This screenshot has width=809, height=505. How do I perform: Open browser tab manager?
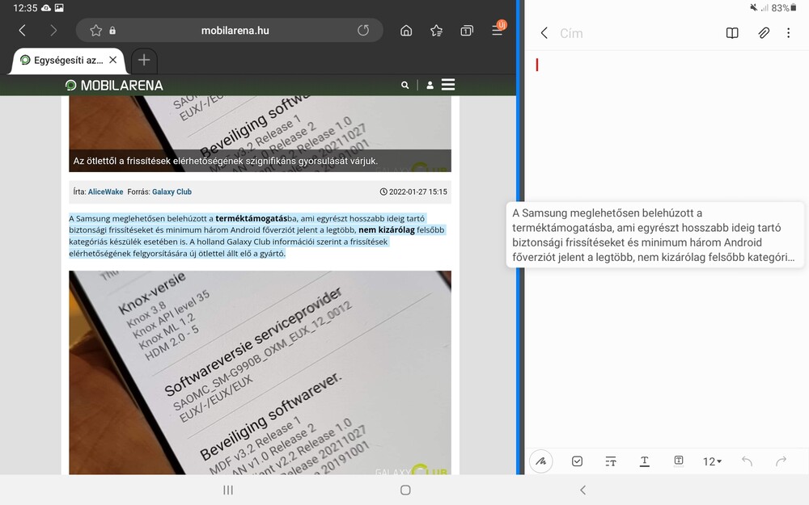467,31
